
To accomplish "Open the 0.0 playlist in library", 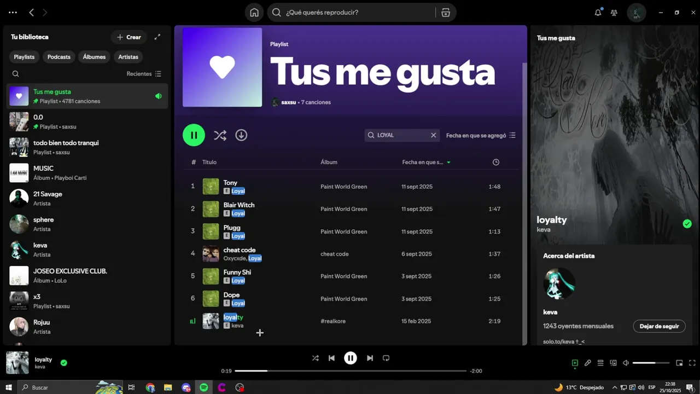I will pyautogui.click(x=87, y=121).
